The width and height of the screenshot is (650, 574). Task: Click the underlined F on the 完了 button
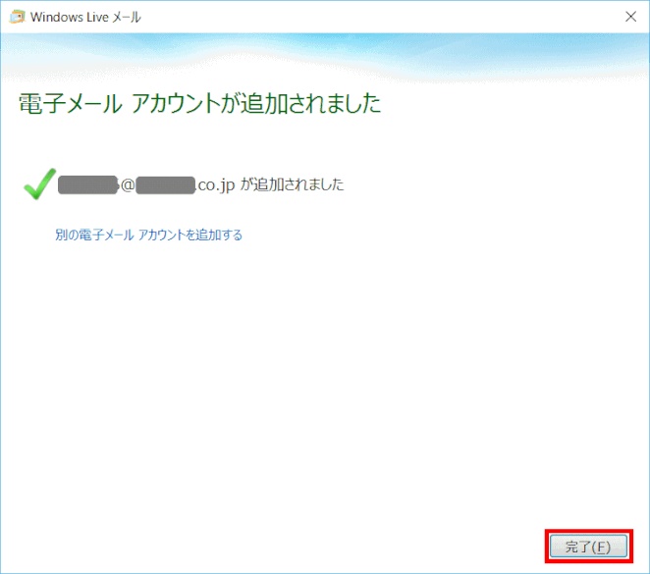(x=599, y=548)
